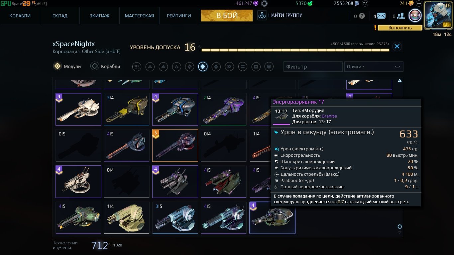Click the scroll-up triangle above the module grid
454x255 pixels.
point(399,81)
